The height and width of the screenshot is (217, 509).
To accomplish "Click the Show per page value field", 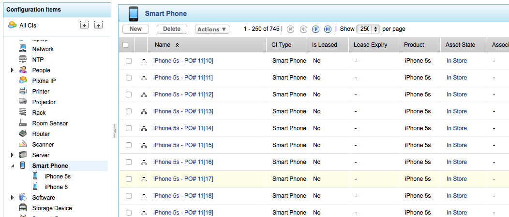I will [364, 29].
